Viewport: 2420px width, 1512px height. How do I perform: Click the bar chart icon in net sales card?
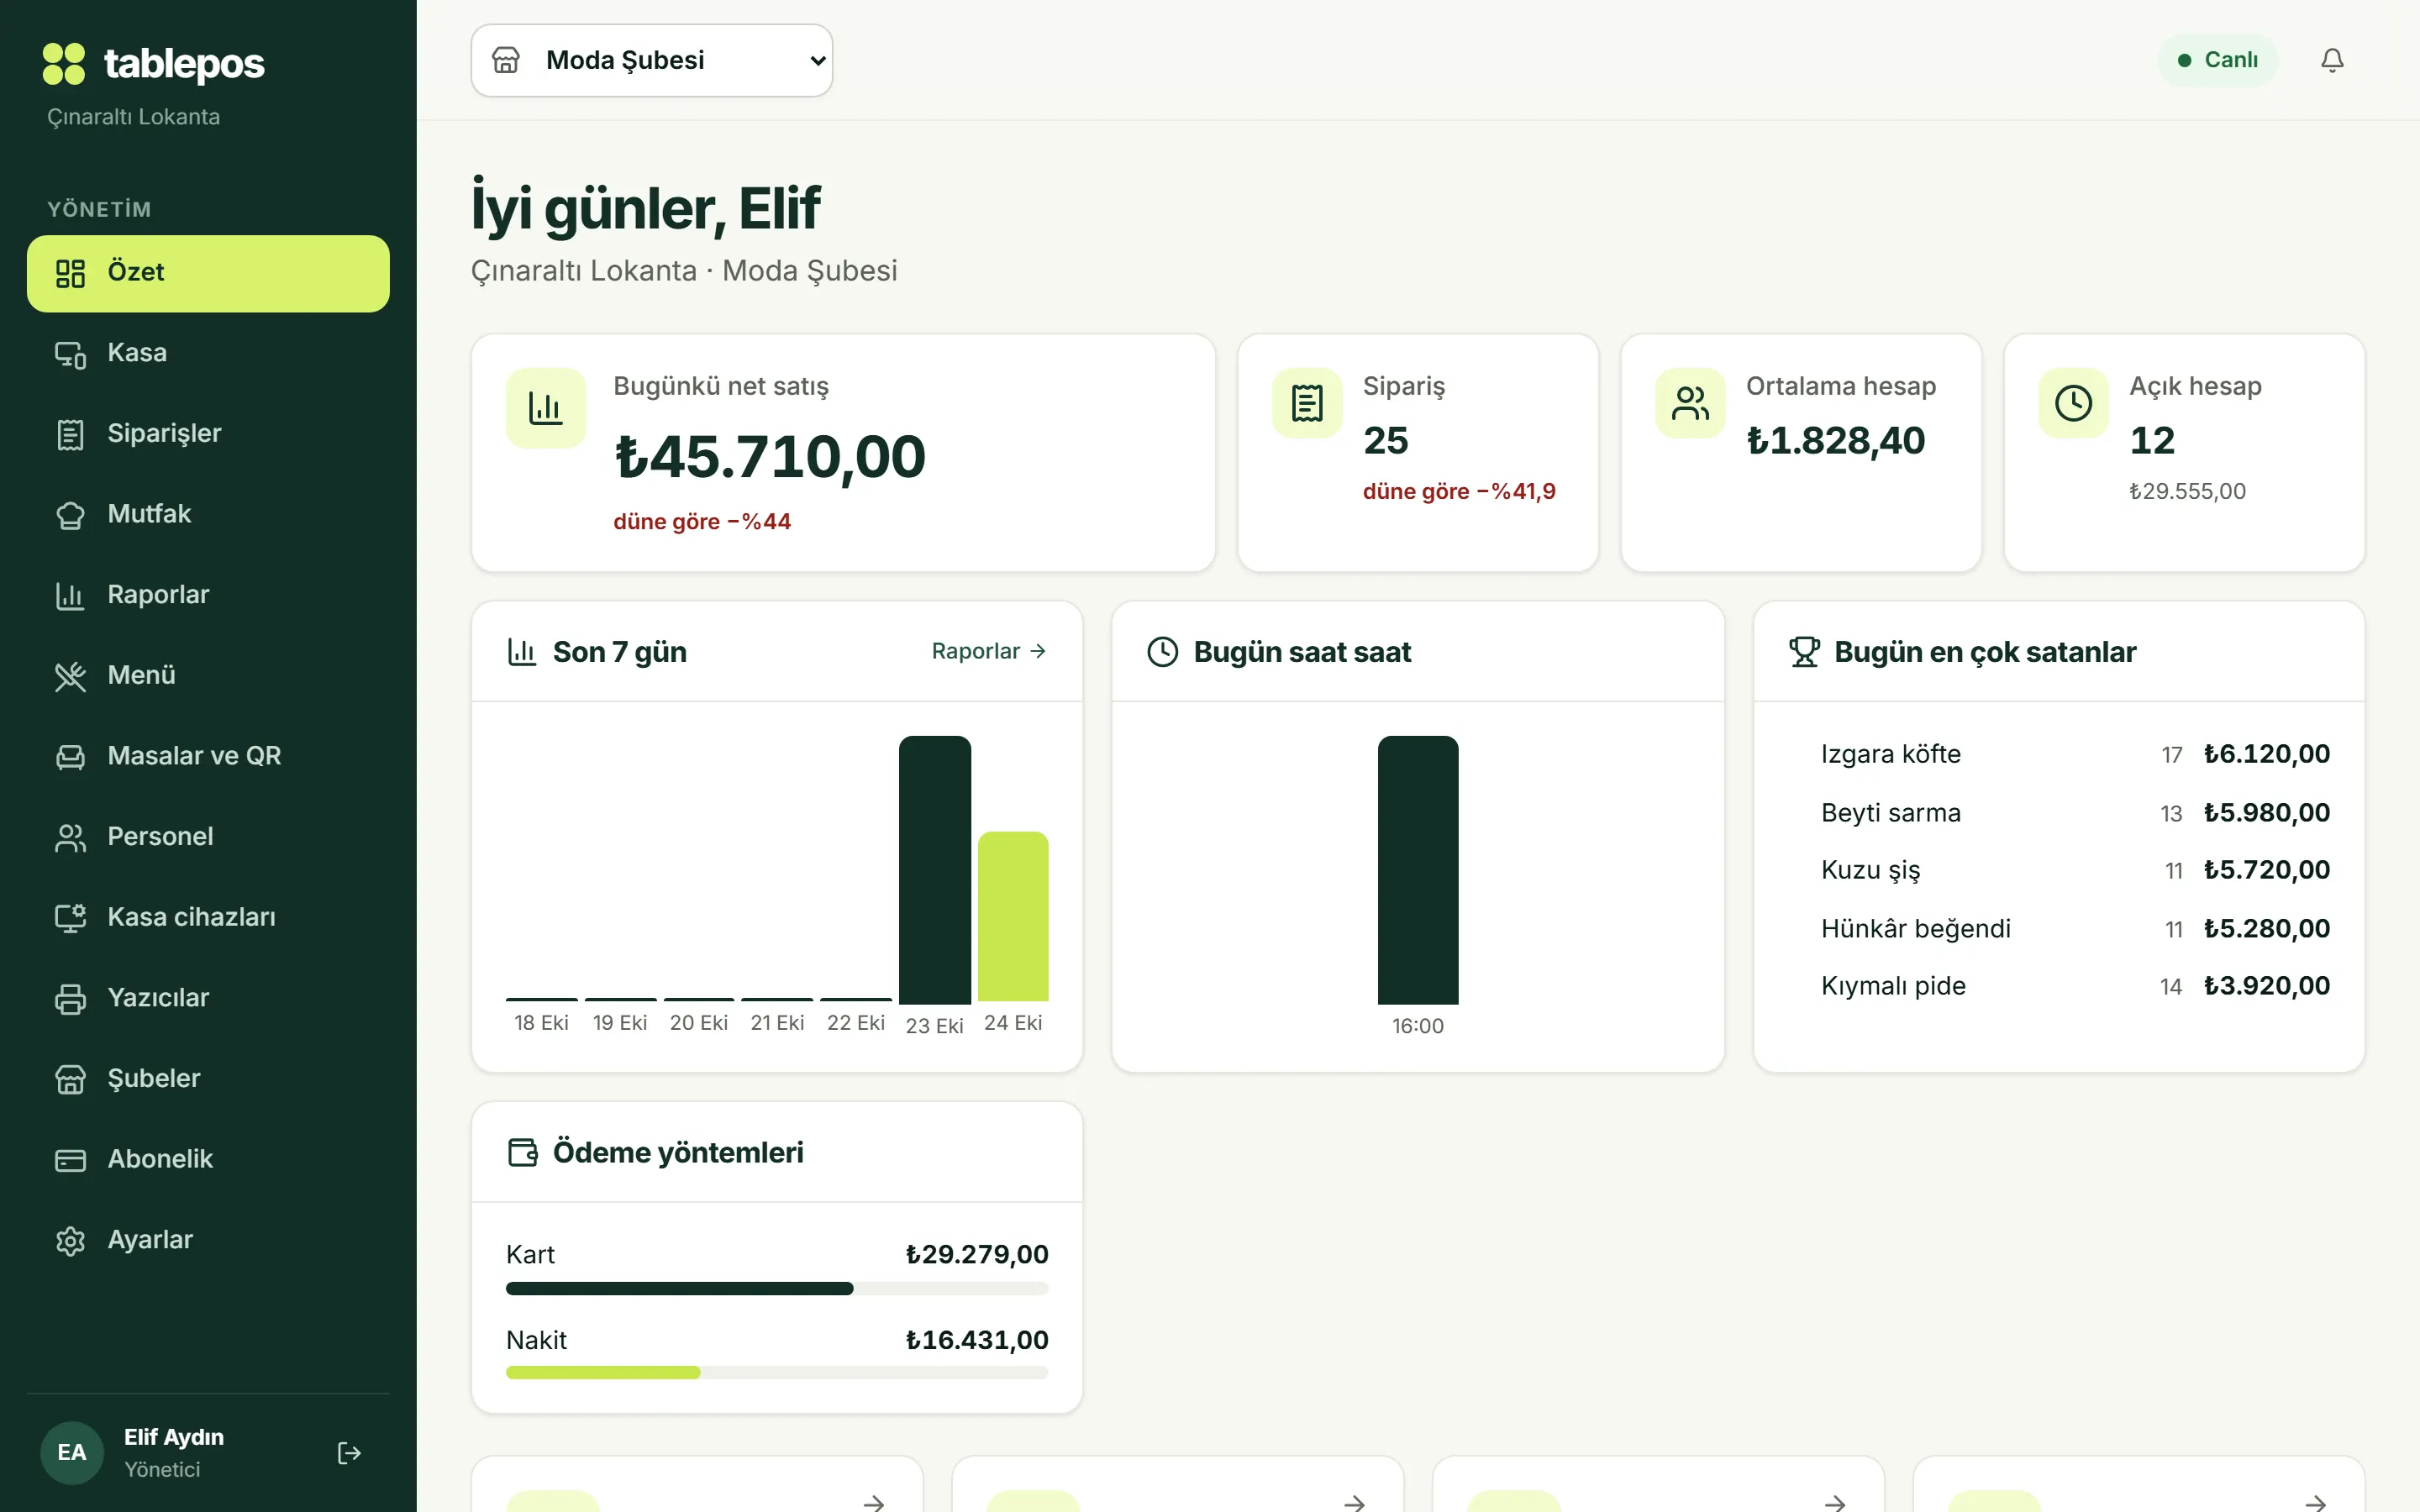[545, 408]
